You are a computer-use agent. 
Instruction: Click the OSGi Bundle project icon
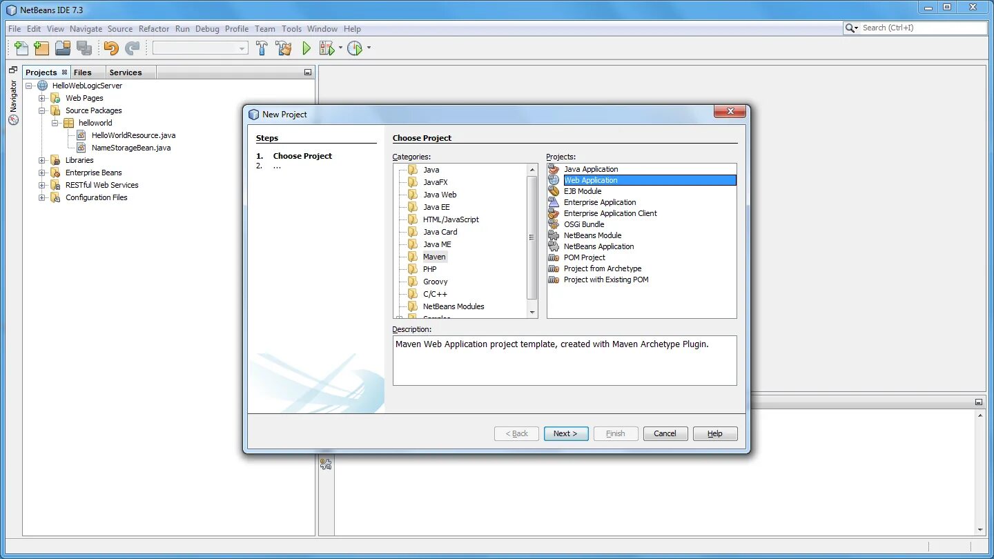(x=554, y=224)
